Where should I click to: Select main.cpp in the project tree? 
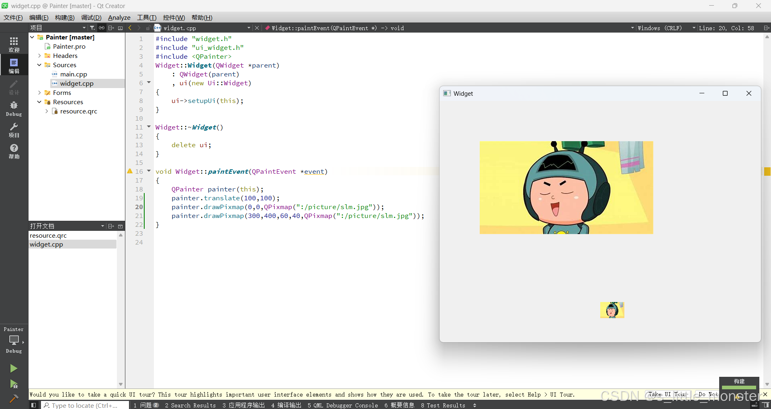74,74
